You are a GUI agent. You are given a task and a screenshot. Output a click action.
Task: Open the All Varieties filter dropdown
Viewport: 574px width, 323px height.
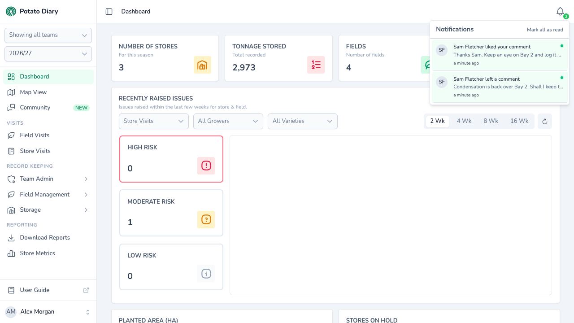click(303, 121)
